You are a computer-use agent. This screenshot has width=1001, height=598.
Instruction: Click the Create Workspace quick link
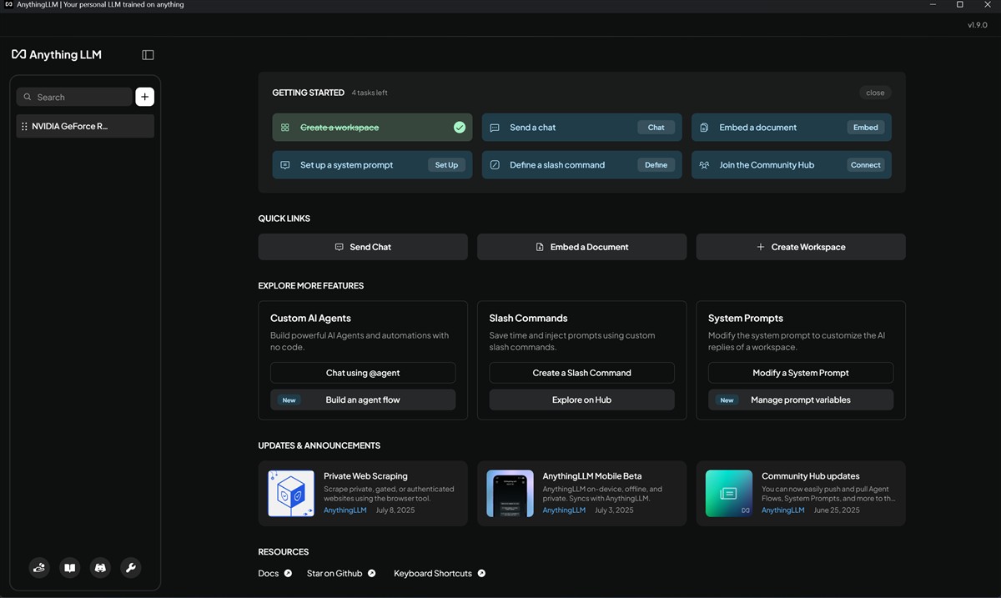click(800, 247)
